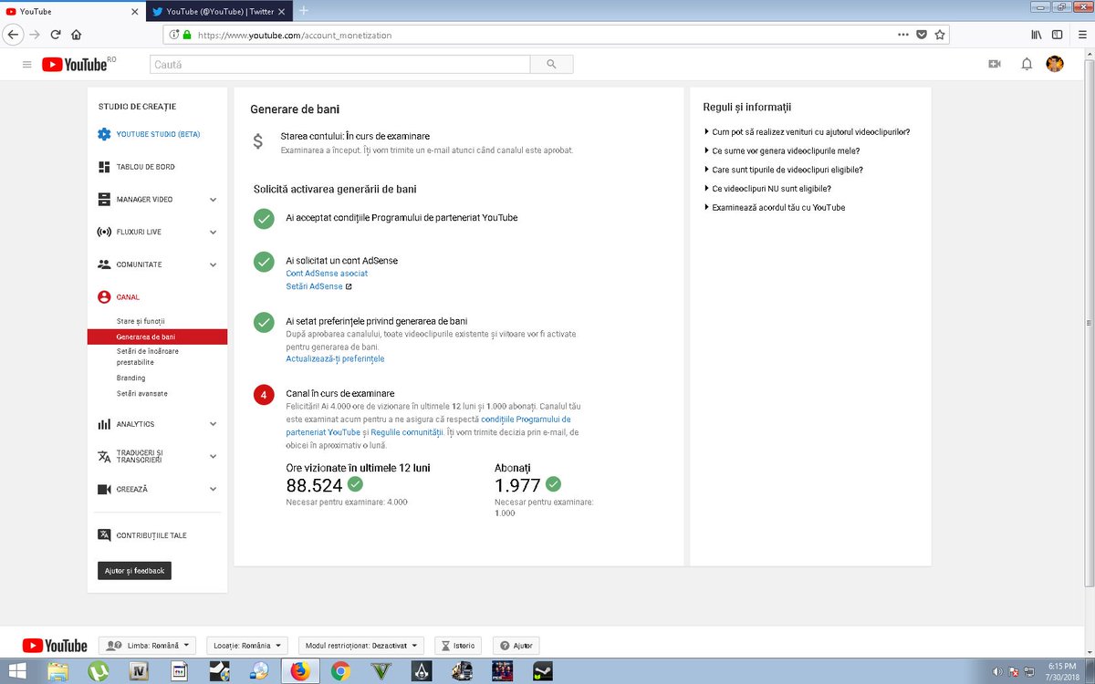Open uTorrent from taskbar
1095x684 pixels.
(x=98, y=671)
